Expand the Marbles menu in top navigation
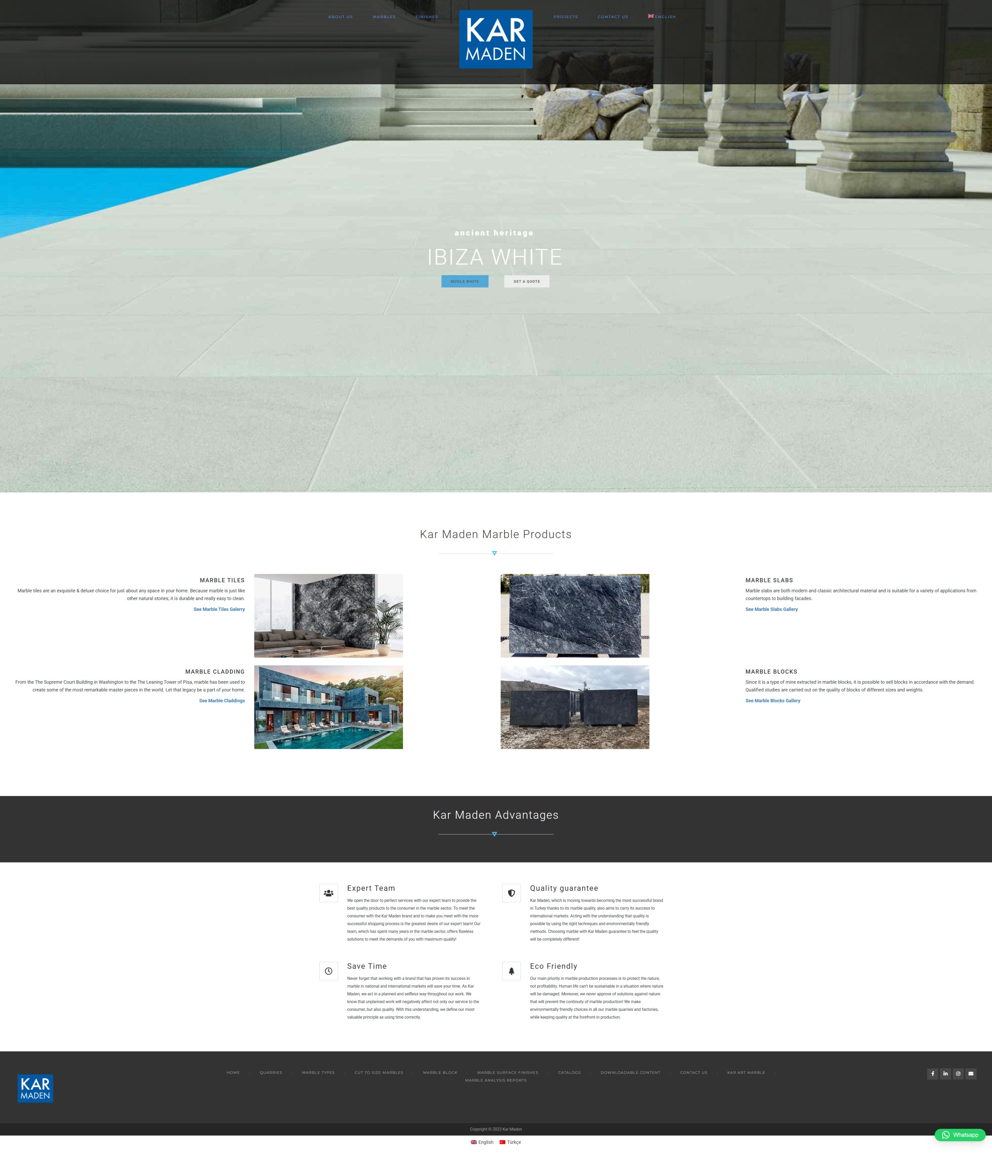 tap(384, 17)
